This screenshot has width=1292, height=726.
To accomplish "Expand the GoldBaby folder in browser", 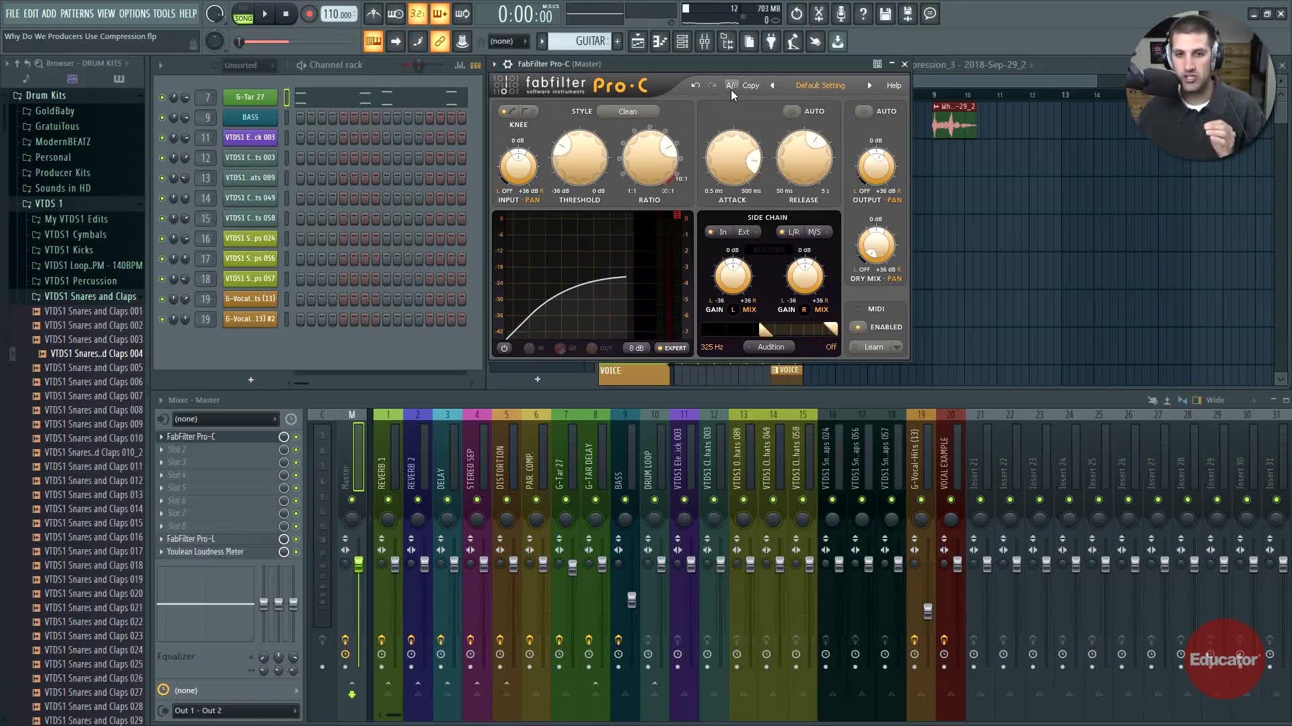I will pyautogui.click(x=55, y=111).
